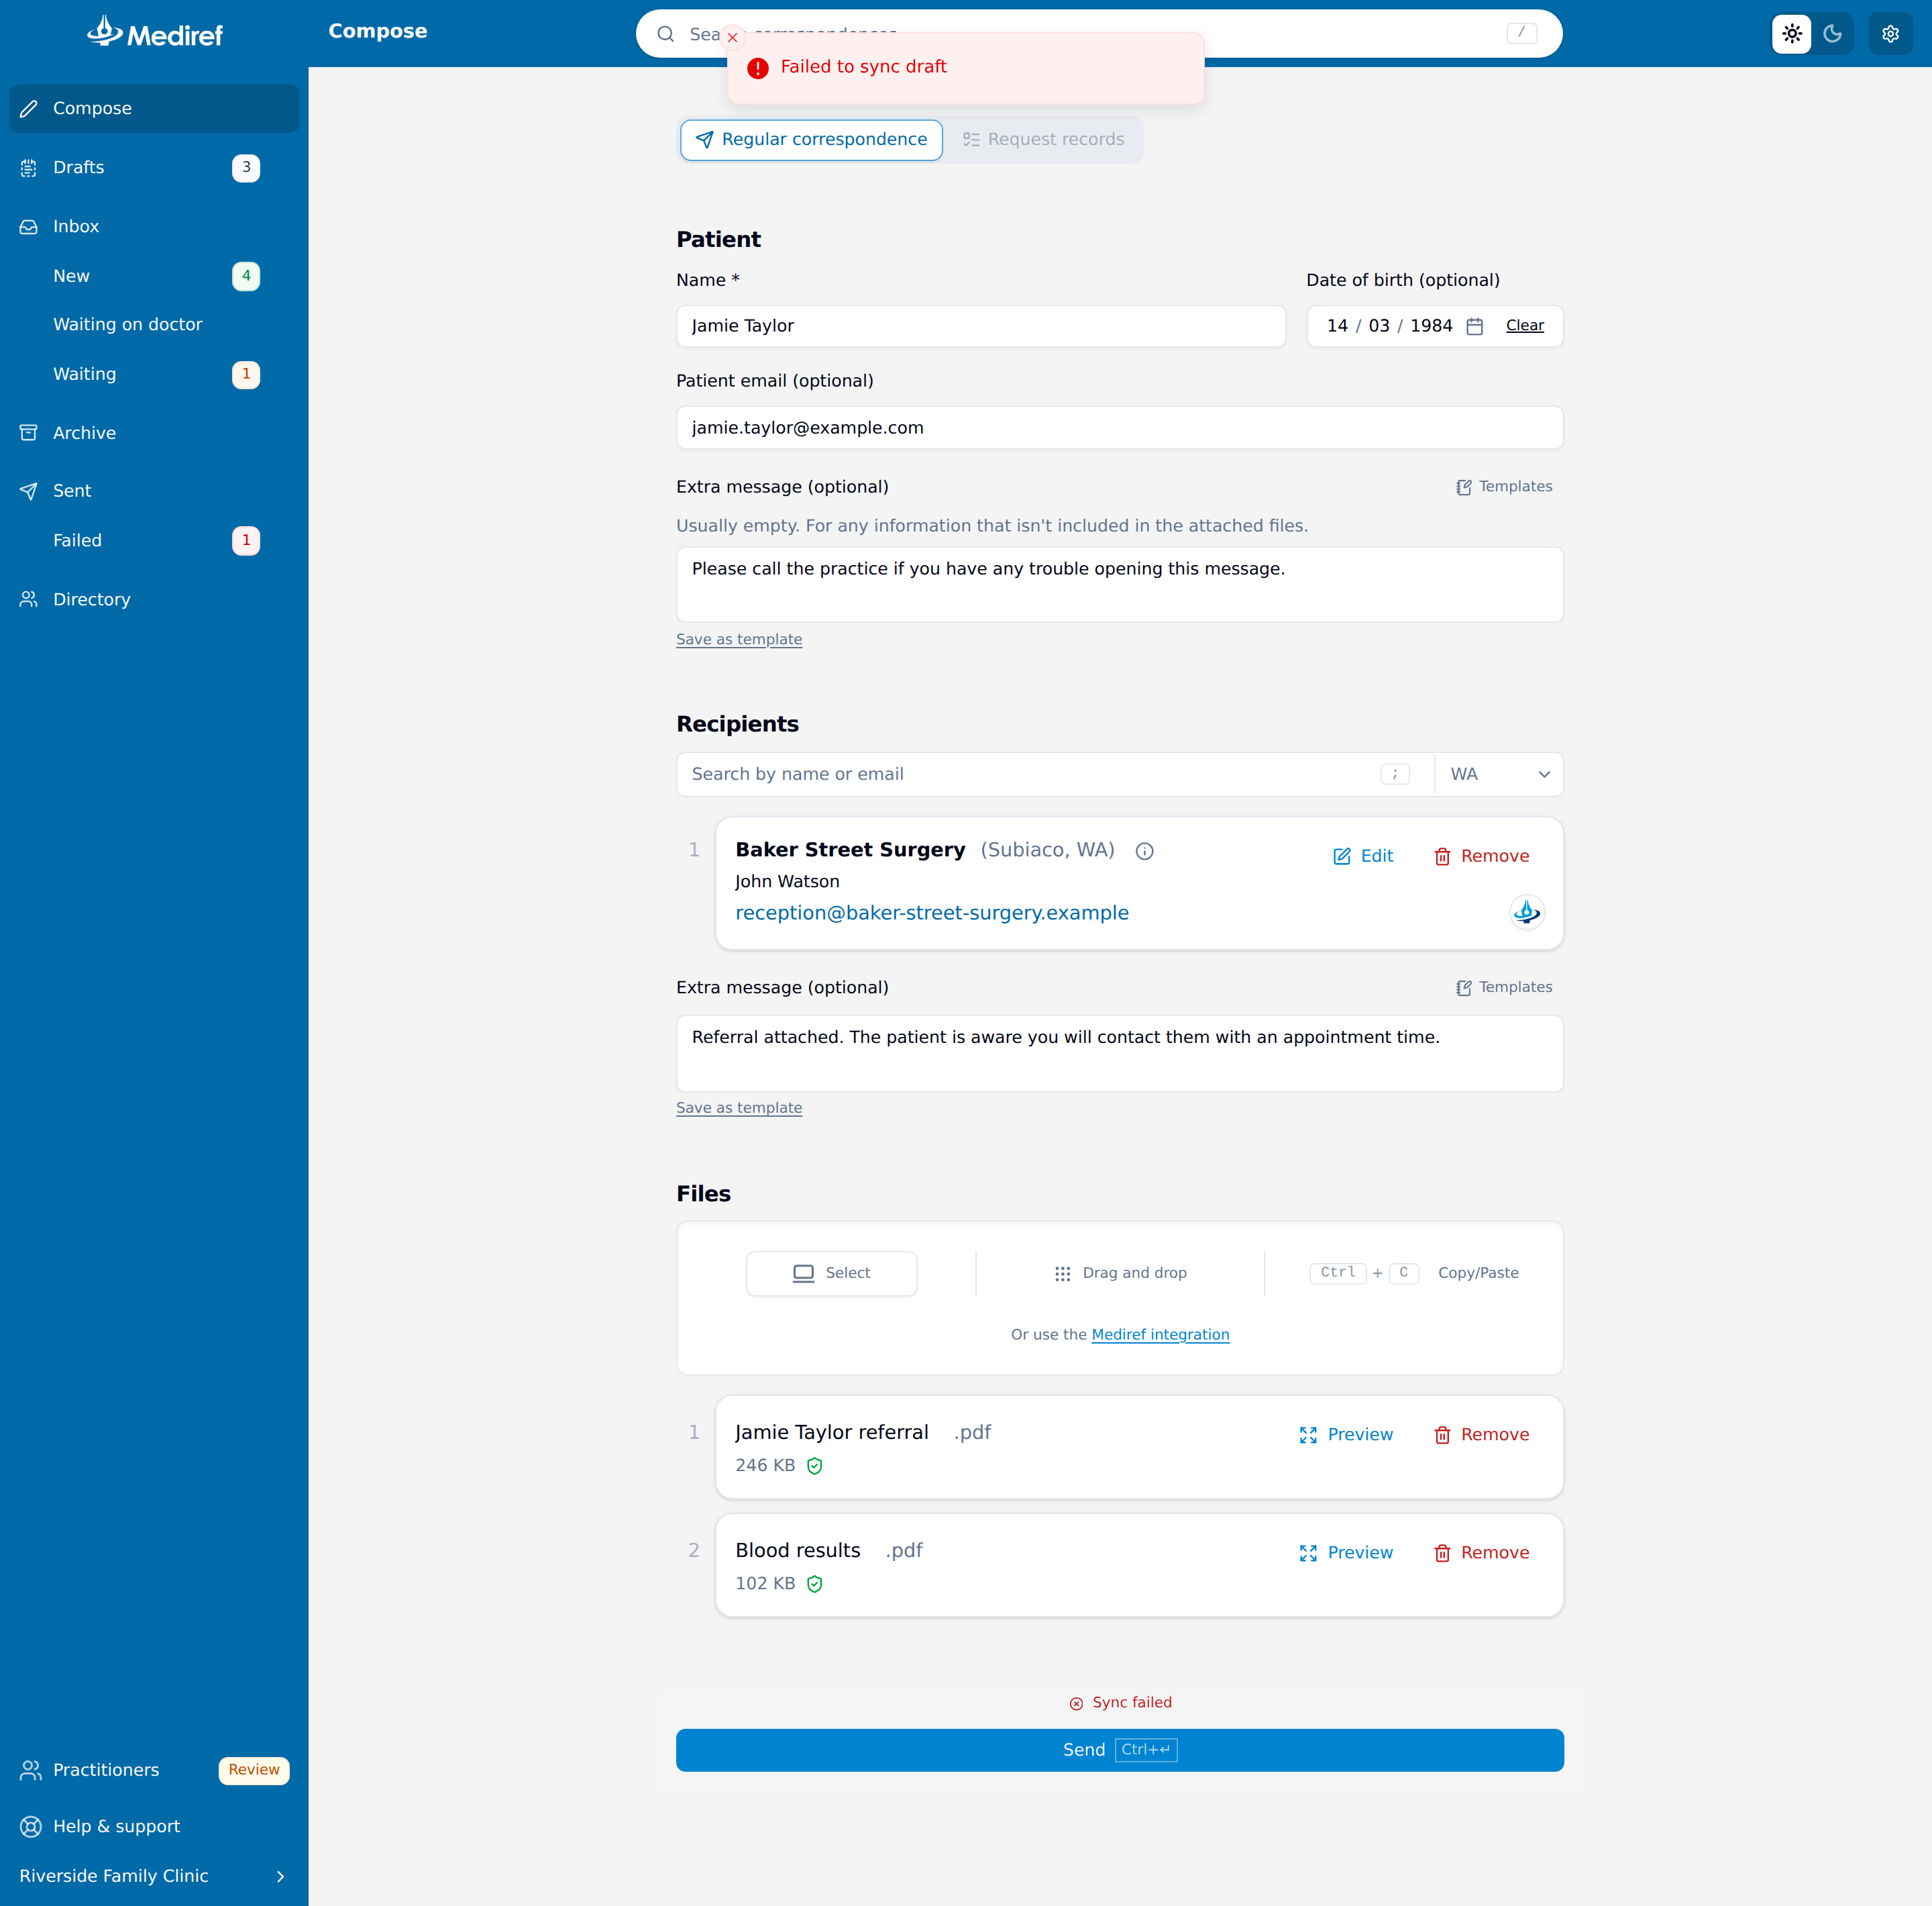The image size is (1932, 1906).
Task: Open New inbox items
Action: (x=154, y=276)
